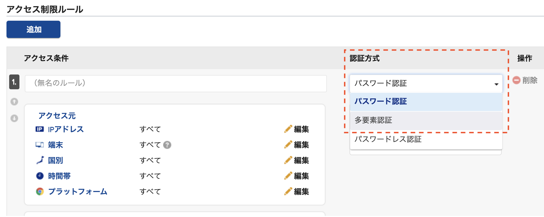Click the Chrome icon beside プラットフォーム

tap(40, 191)
